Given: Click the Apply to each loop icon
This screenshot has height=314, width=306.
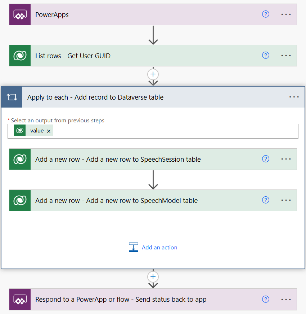Looking at the screenshot, I should click(12, 97).
